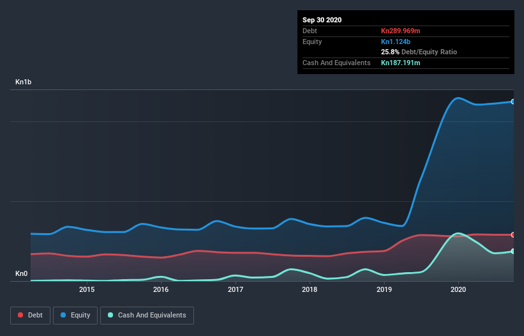Click the blue Equity endpoint marker
Viewport: 524px width, 336px height.
[513, 102]
